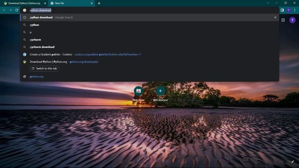Switch to the Download Python tab

tap(24, 3)
